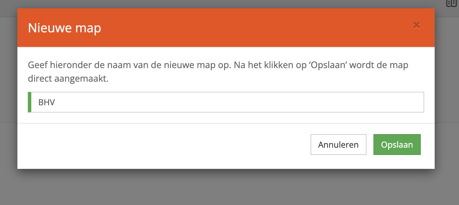Cancel folder creation via Annuleren
Viewport: 459px width, 205px height.
pyautogui.click(x=338, y=145)
